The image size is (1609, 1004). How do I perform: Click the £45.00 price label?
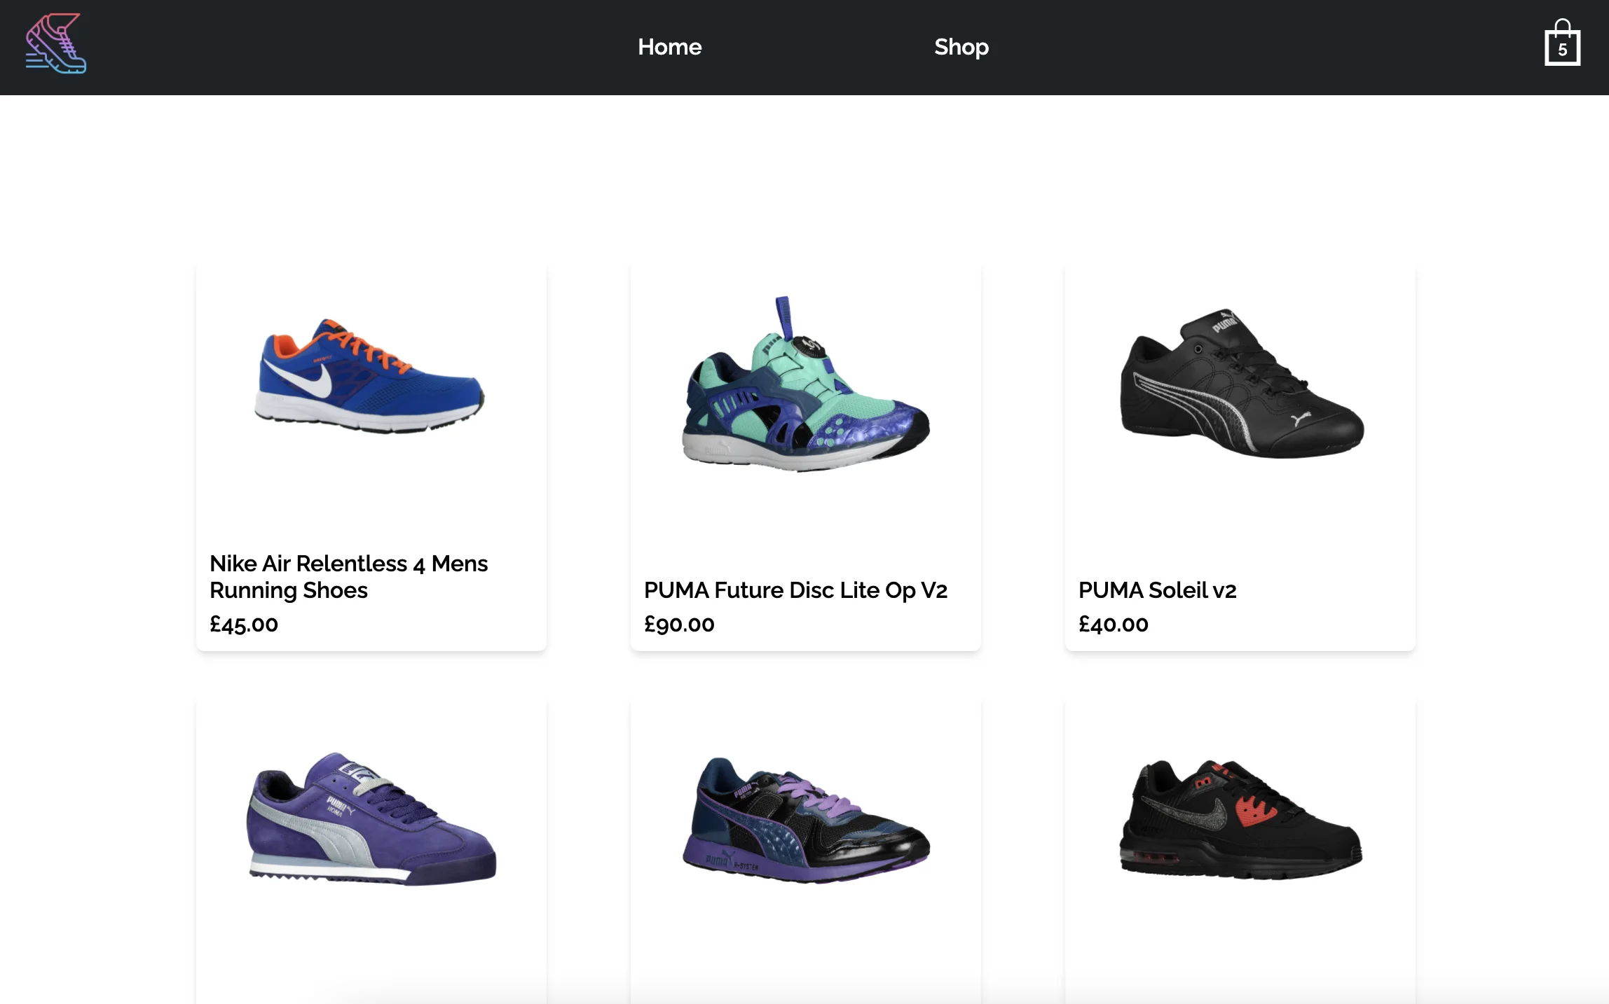[x=244, y=624]
